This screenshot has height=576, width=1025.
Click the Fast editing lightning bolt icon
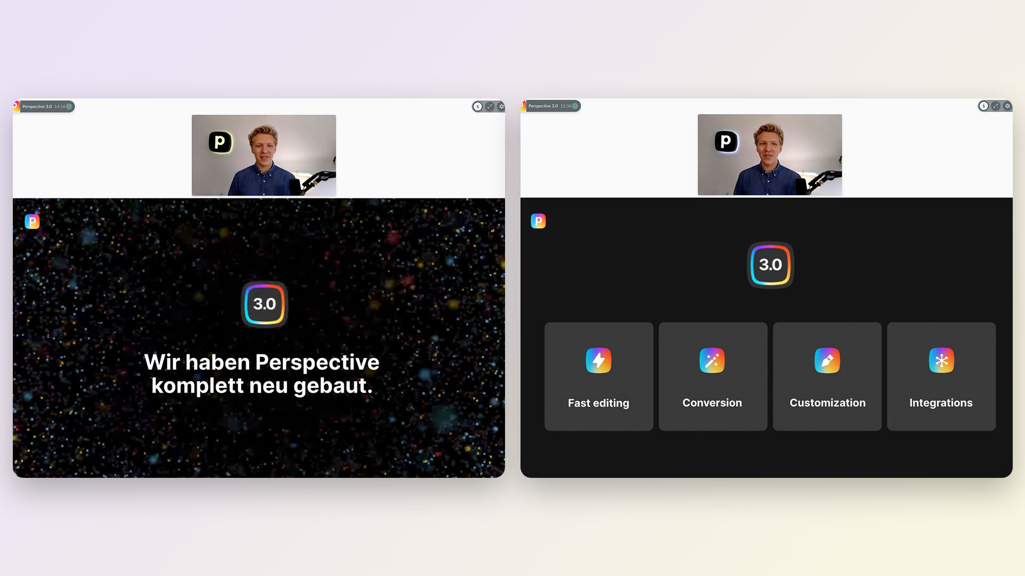(x=598, y=361)
